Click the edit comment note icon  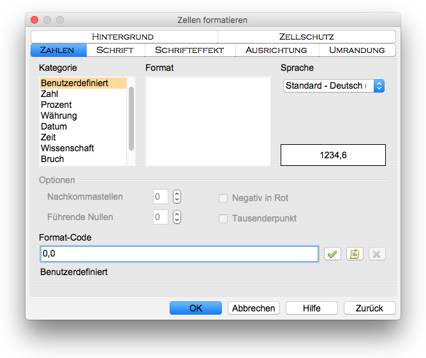tap(355, 254)
